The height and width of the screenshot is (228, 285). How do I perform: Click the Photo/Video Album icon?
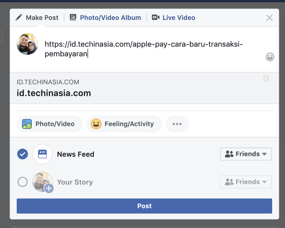tap(73, 17)
